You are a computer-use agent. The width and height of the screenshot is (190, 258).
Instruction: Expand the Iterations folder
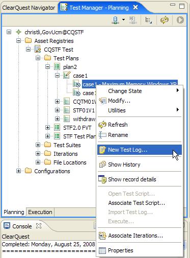(38, 154)
